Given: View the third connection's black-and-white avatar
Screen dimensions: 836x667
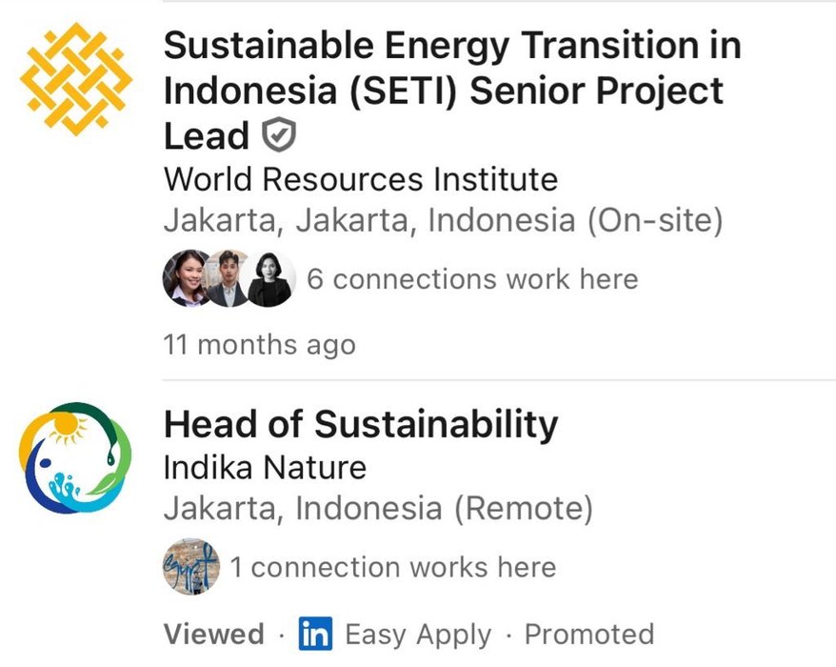Looking at the screenshot, I should [x=269, y=278].
